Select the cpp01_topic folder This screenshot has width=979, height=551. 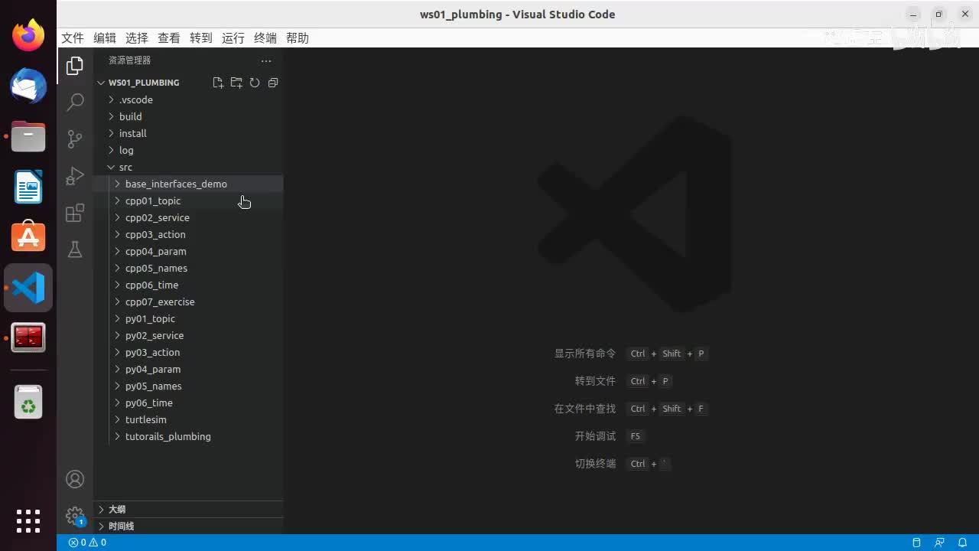click(x=188, y=201)
